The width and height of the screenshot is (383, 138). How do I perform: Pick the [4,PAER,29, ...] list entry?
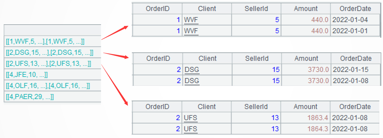coord(30,97)
